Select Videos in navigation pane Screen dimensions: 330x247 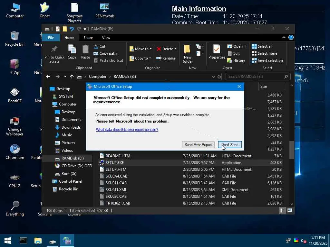coord(67,151)
